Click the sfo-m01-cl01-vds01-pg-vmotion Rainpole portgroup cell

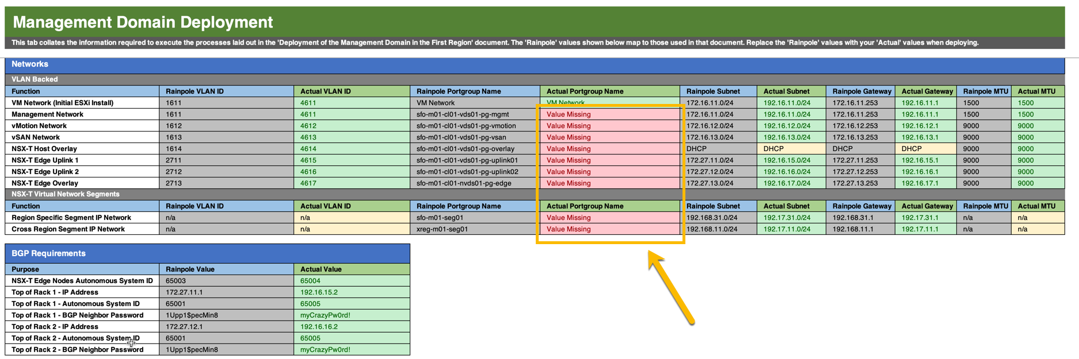[x=474, y=126]
